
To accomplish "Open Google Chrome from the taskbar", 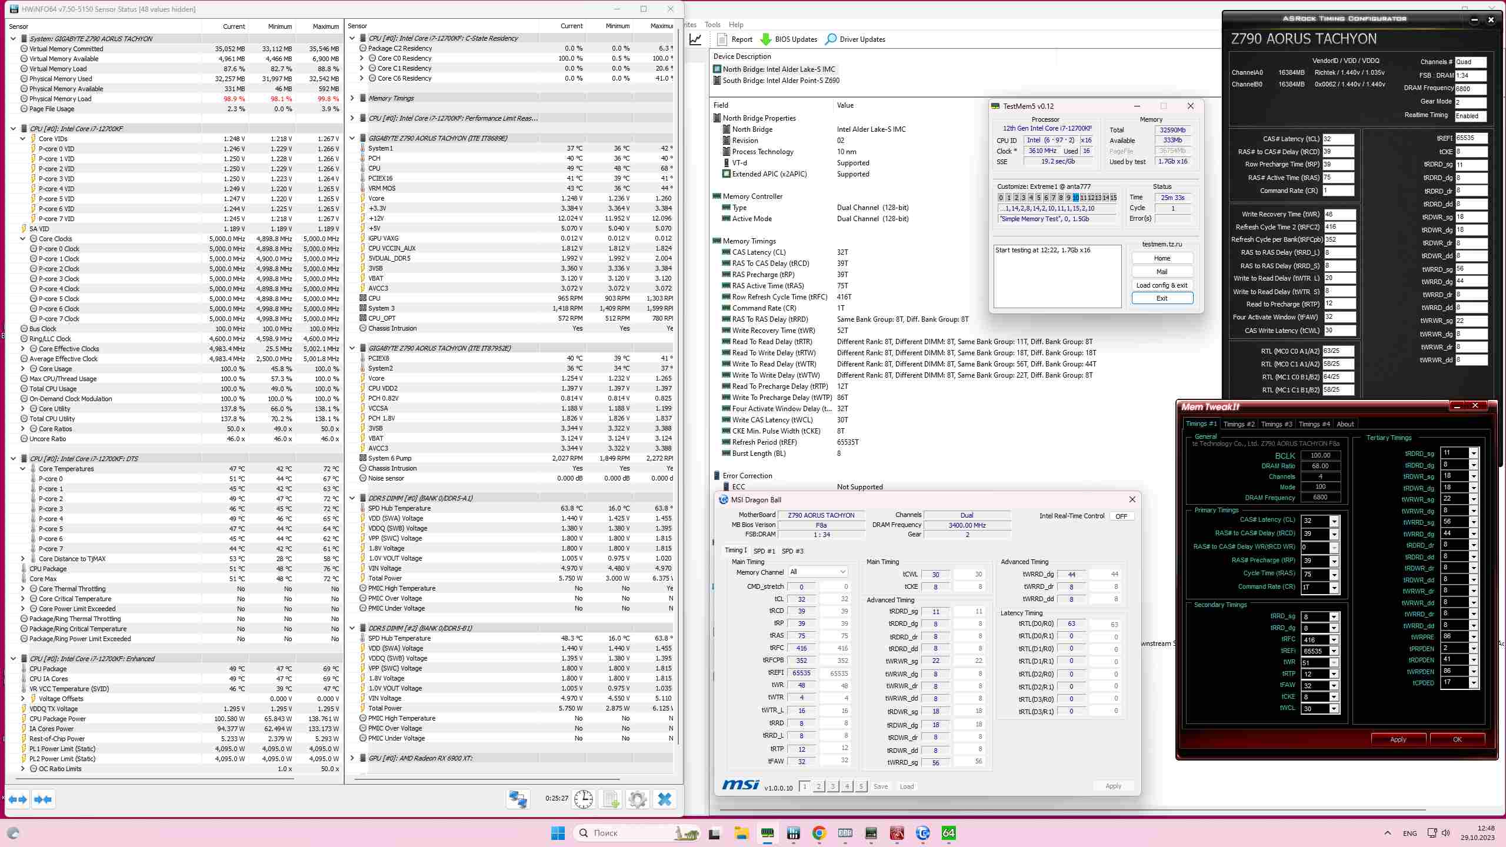I will pyautogui.click(x=819, y=833).
